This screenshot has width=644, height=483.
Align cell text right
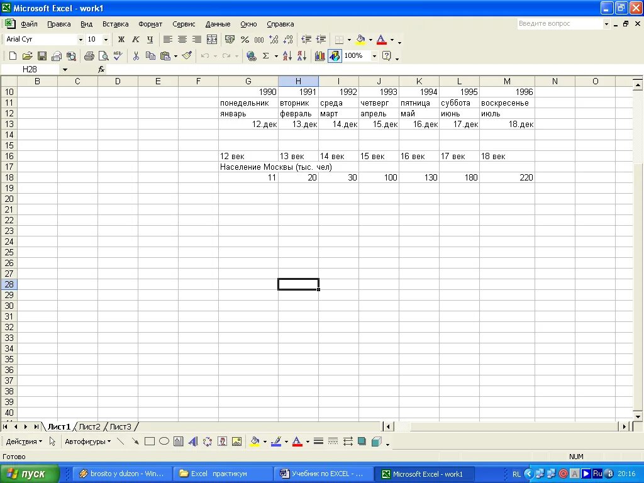pyautogui.click(x=197, y=40)
